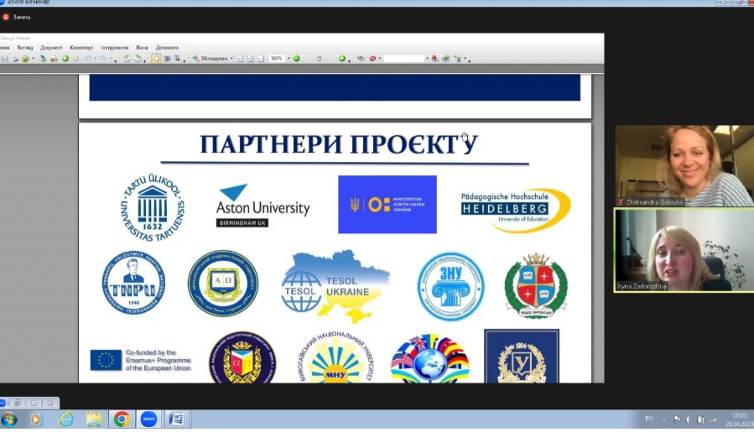
Task: Open Windows Media Player from taskbar
Action: click(x=35, y=419)
